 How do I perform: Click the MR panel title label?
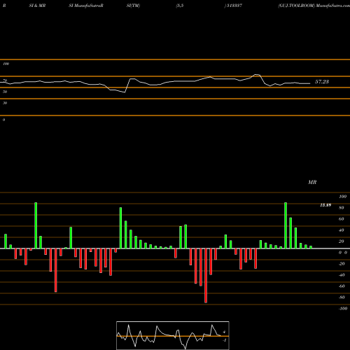pos(312,182)
